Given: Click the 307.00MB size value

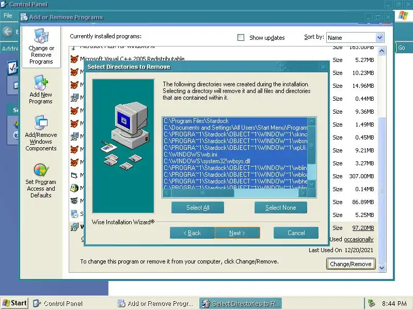Looking at the screenshot, I should (361, 176).
